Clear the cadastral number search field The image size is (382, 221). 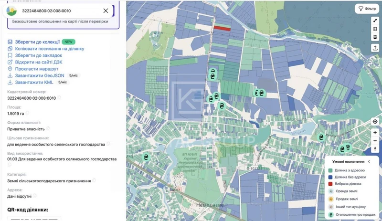[x=106, y=11]
